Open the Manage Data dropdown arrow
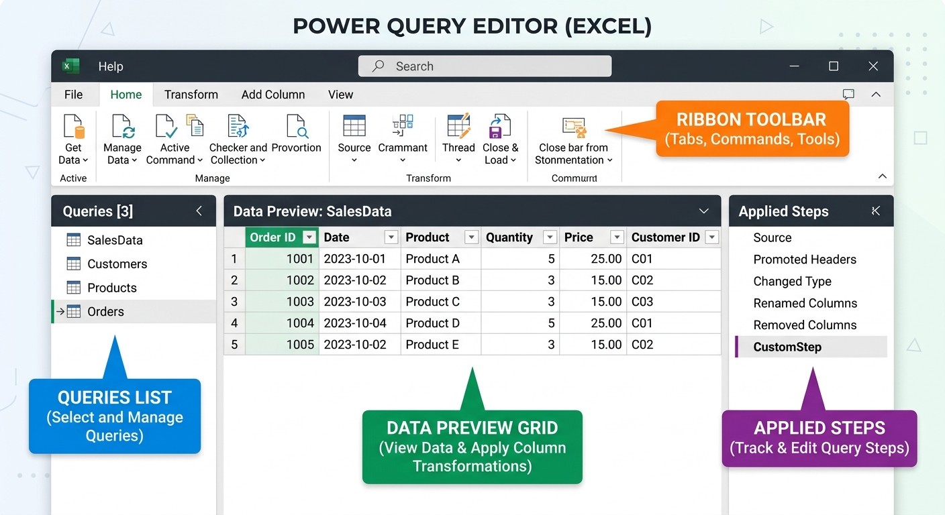Screen dimensions: 945x515 [x=134, y=160]
